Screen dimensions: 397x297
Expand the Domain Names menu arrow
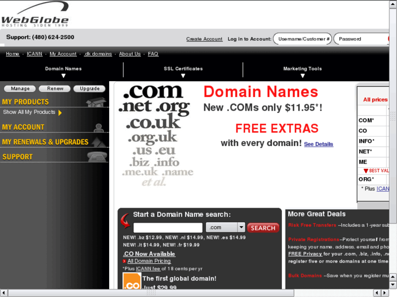click(63, 76)
